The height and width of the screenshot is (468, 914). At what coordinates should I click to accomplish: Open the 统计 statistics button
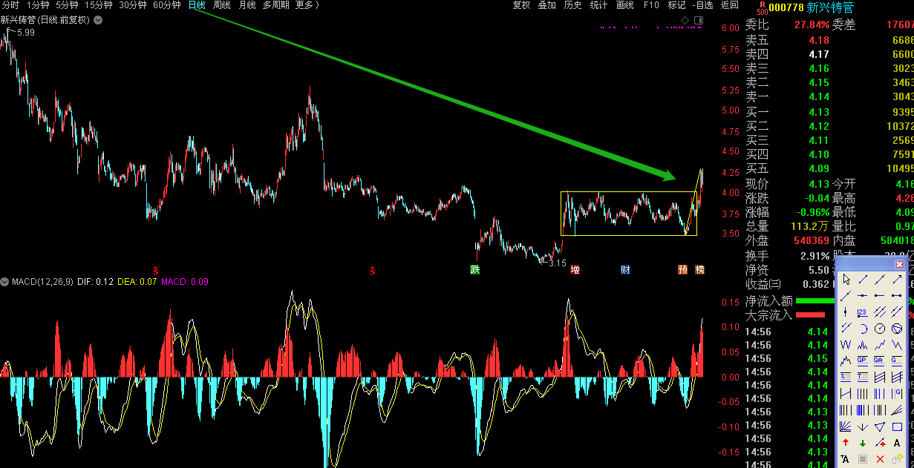click(598, 5)
